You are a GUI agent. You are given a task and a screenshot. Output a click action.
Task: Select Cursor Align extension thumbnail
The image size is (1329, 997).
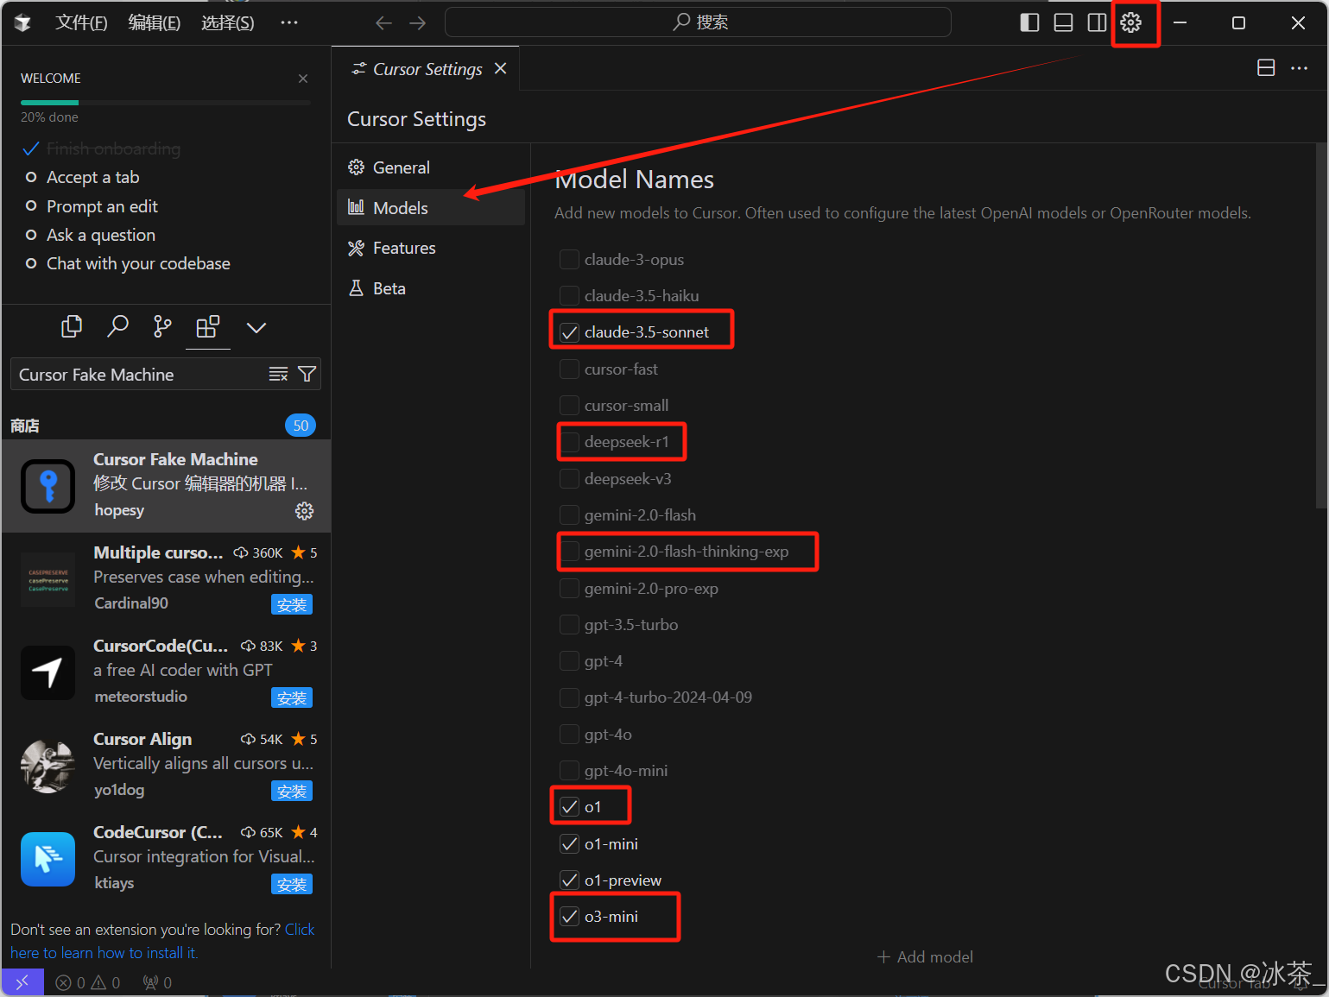(48, 765)
